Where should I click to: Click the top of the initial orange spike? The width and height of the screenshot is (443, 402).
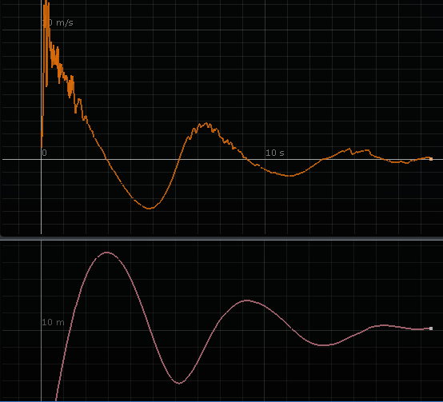[x=46, y=2]
